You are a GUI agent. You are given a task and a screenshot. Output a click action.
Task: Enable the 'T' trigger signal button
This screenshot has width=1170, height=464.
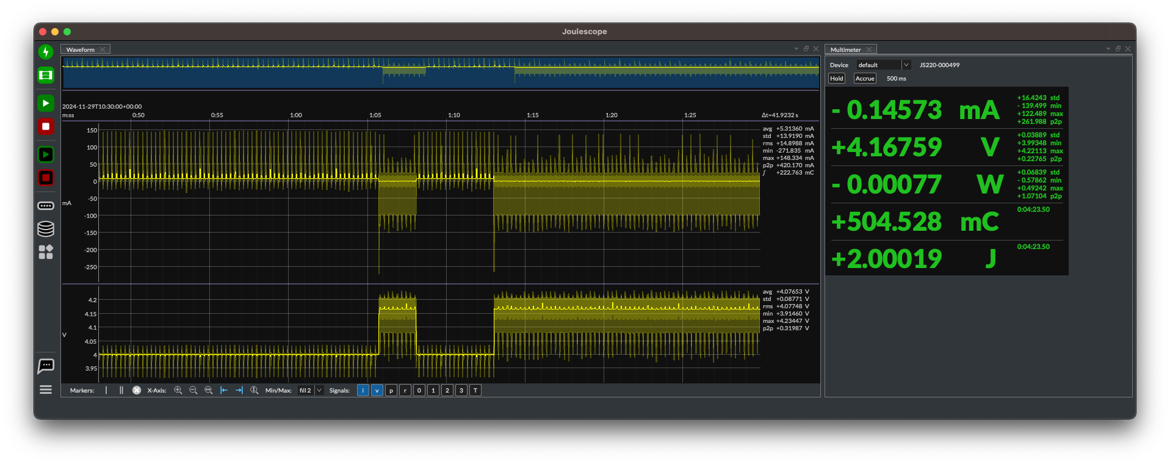click(475, 390)
